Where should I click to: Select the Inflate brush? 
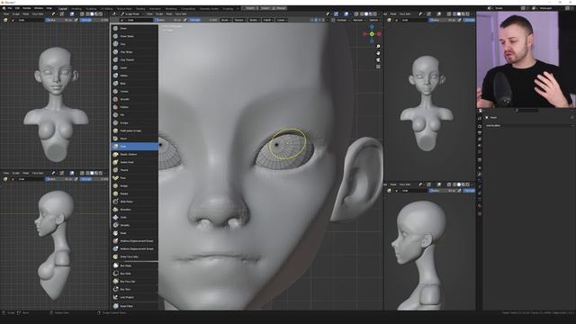tap(134, 76)
